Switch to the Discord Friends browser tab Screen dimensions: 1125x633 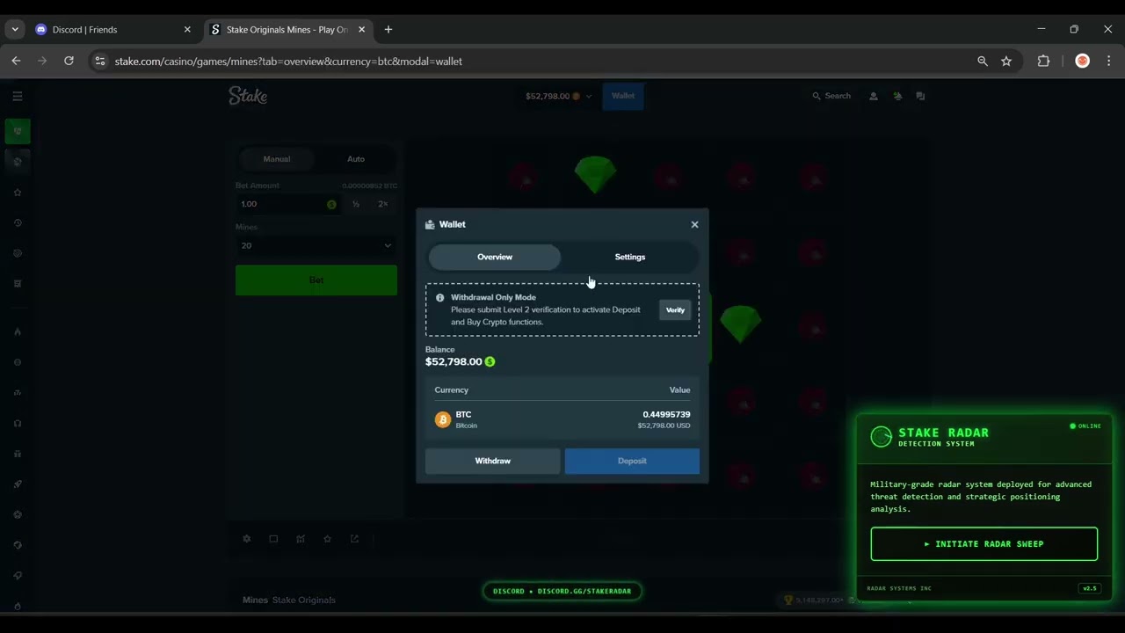tap(112, 29)
